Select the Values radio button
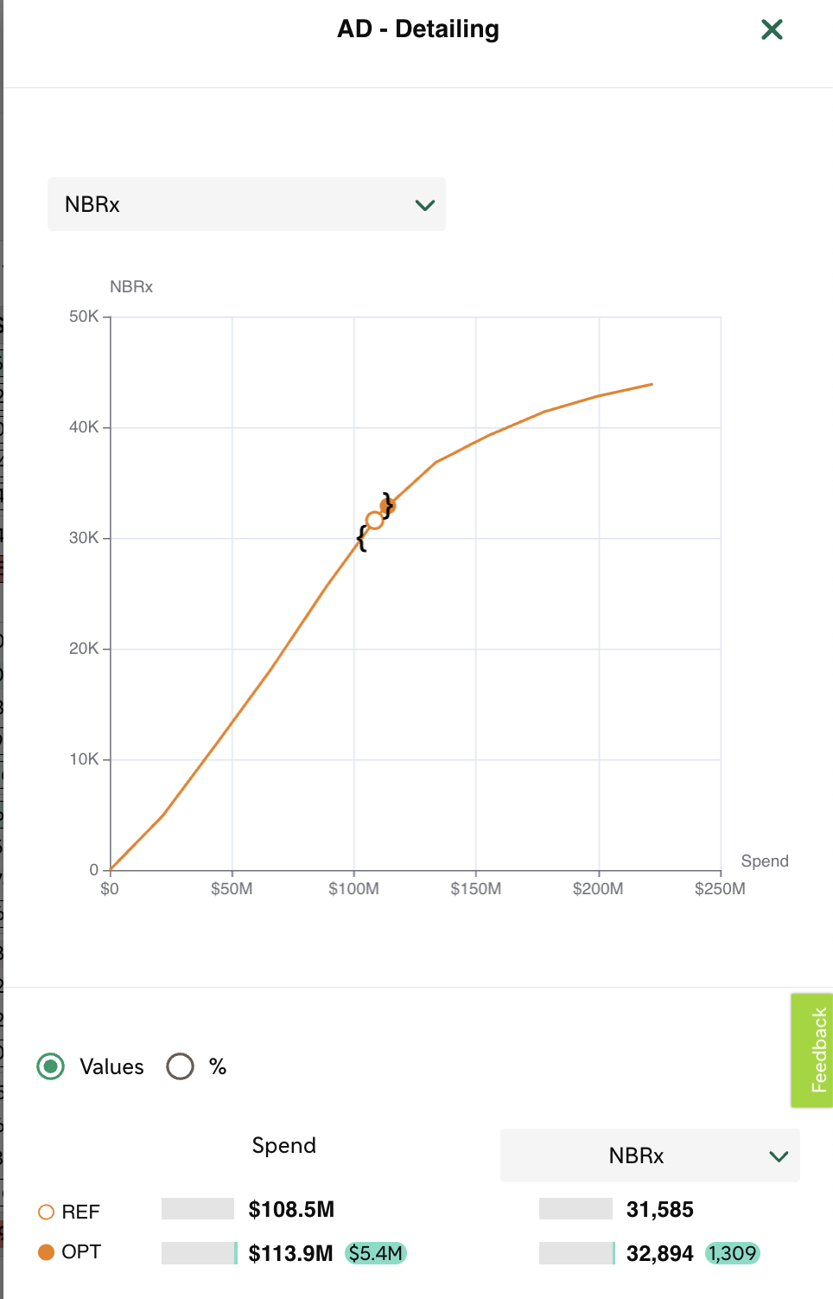Image resolution: width=833 pixels, height=1299 pixels. point(51,1066)
